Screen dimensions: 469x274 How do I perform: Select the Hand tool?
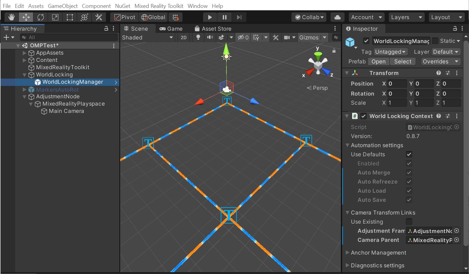tap(12, 17)
